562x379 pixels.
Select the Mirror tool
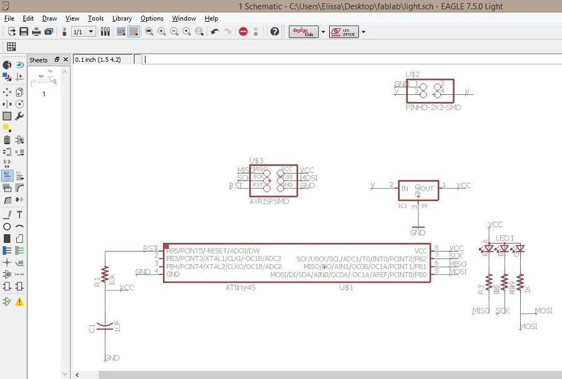tap(7, 104)
